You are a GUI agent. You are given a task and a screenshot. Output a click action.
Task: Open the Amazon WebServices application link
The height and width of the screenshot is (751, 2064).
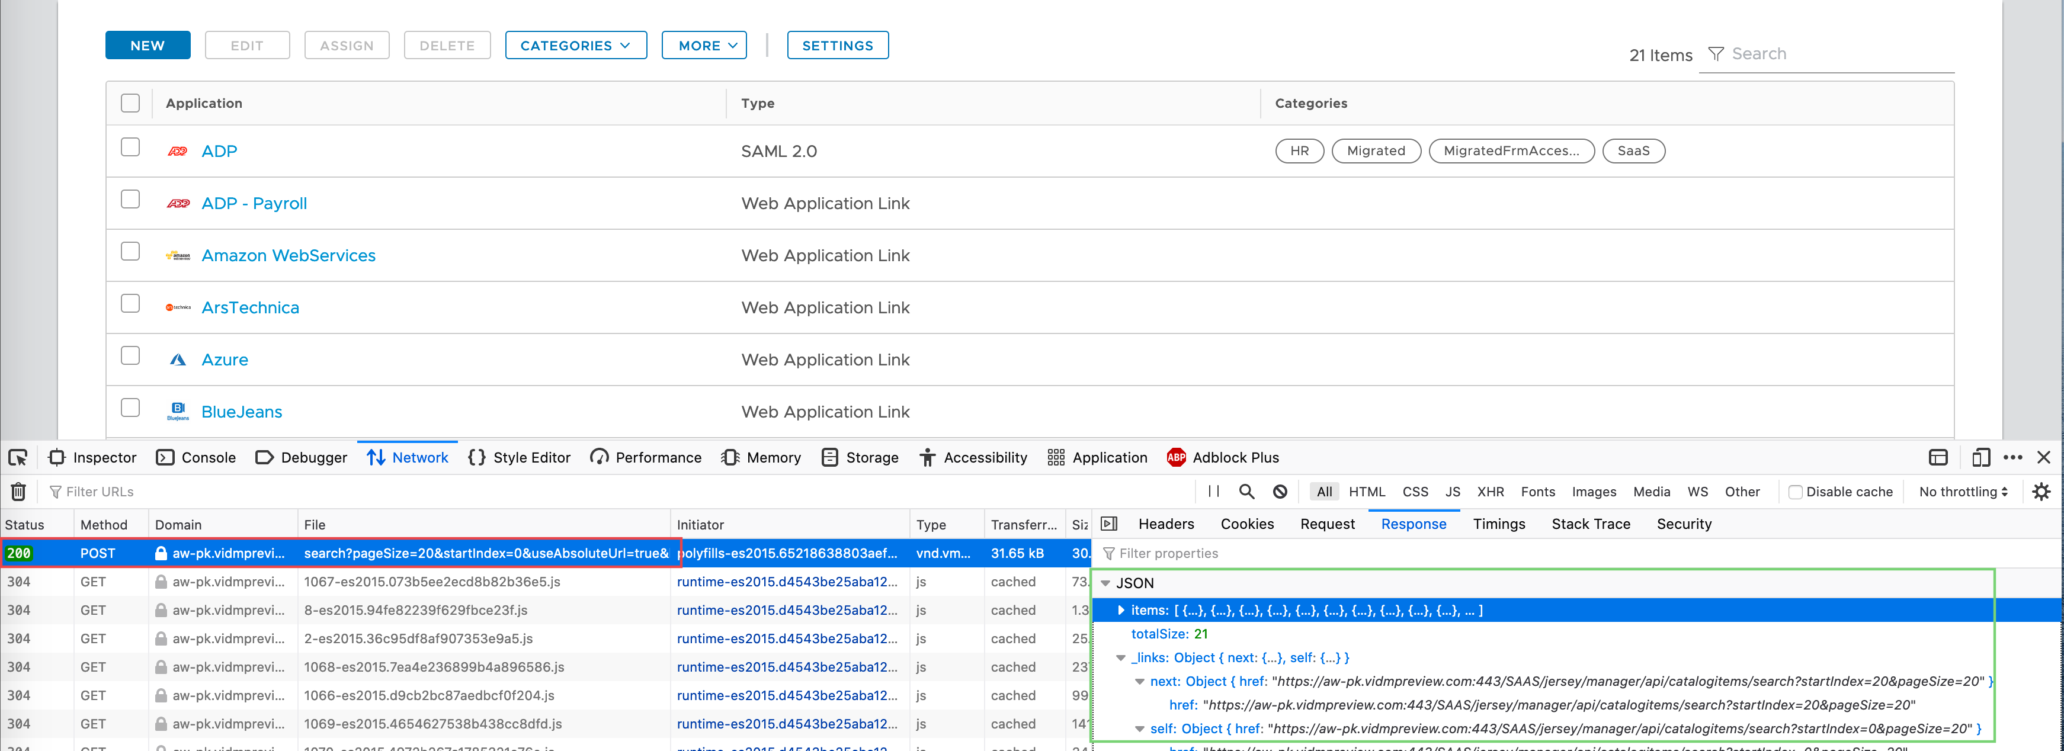pyautogui.click(x=289, y=255)
